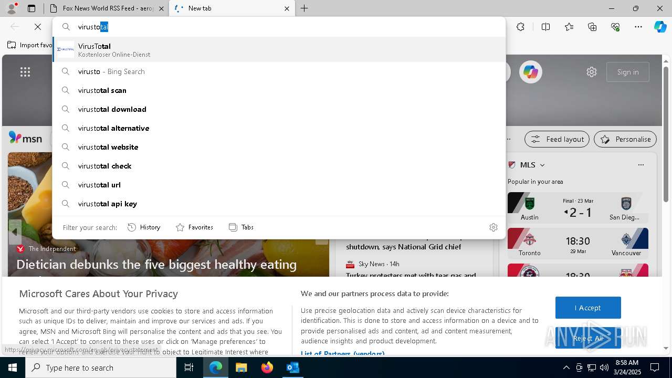Open notification center icon

[655, 367]
